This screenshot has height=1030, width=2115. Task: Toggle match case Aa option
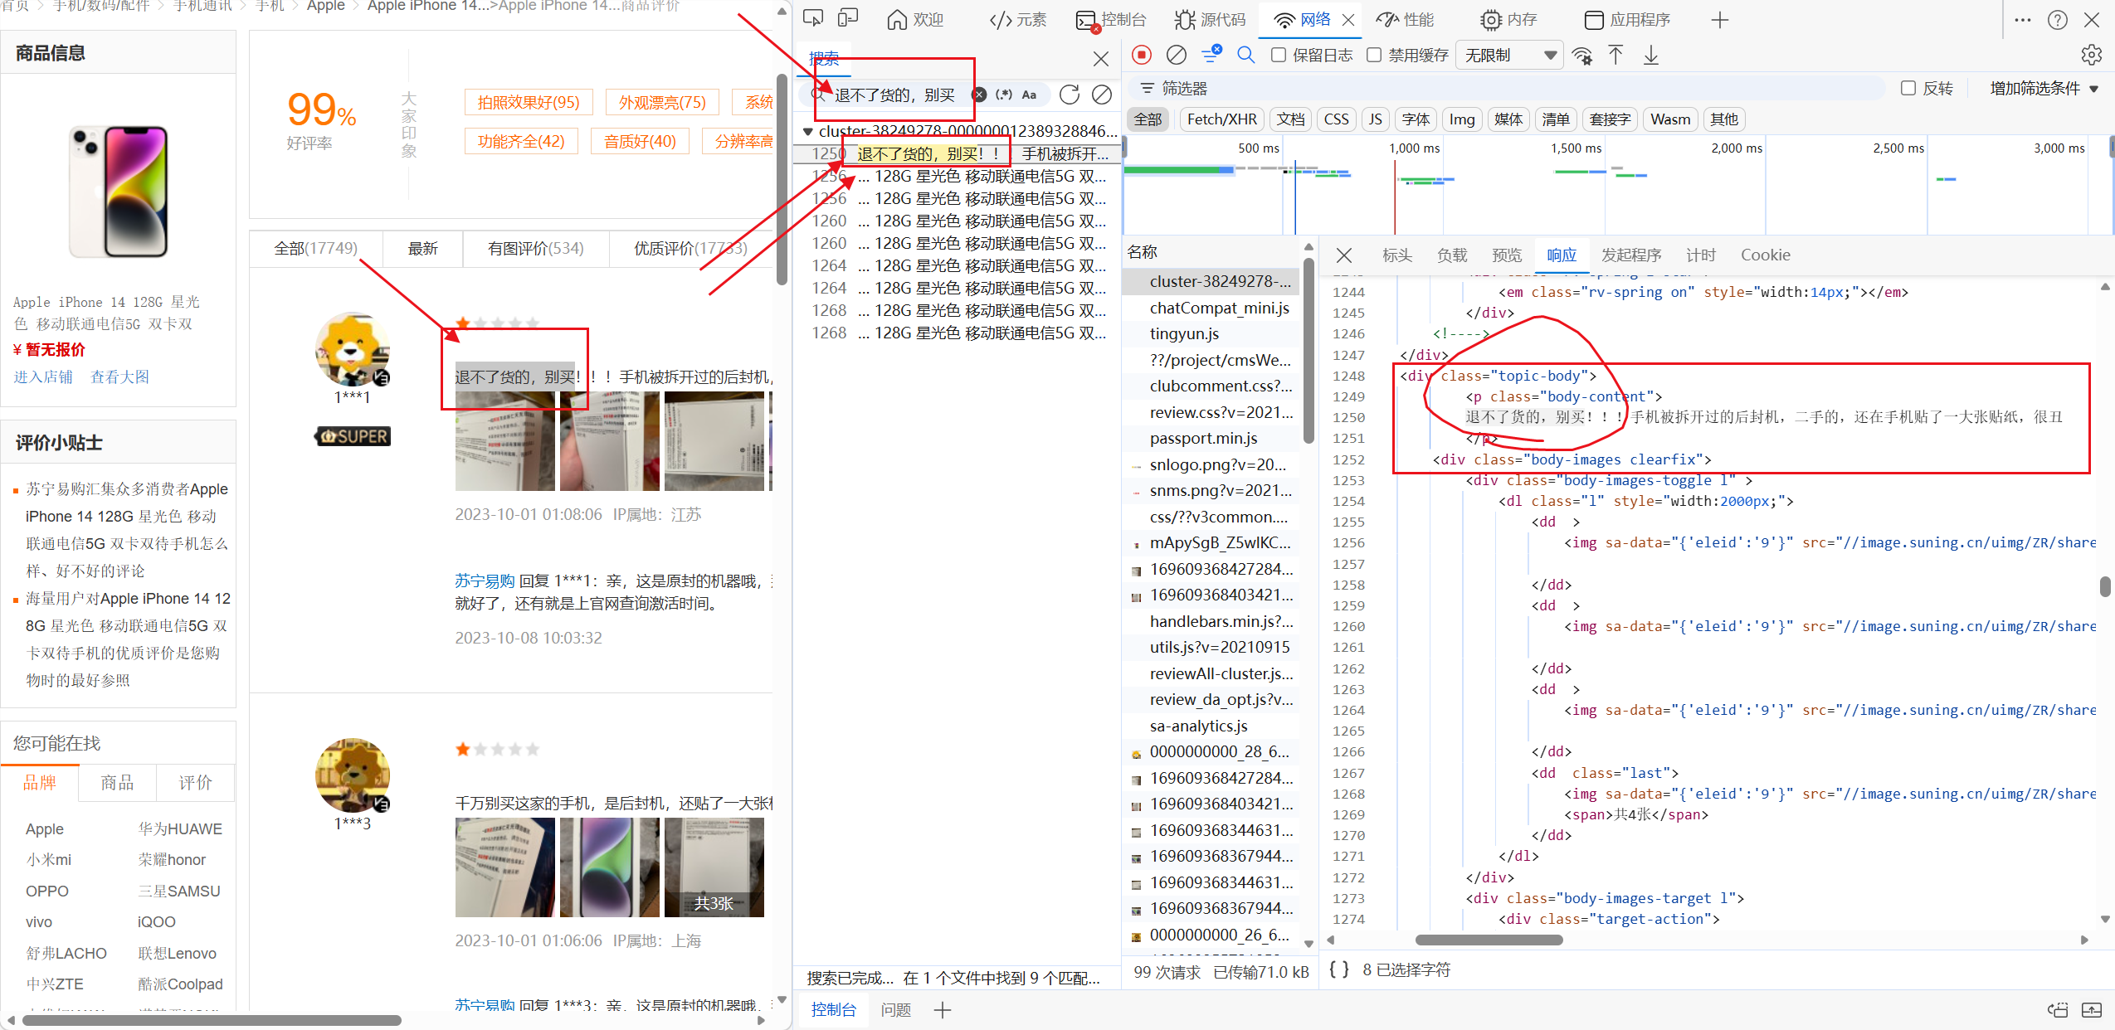coord(1030,95)
